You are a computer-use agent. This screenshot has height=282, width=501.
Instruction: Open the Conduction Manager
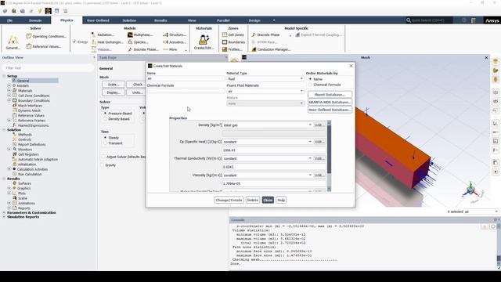click(x=271, y=49)
